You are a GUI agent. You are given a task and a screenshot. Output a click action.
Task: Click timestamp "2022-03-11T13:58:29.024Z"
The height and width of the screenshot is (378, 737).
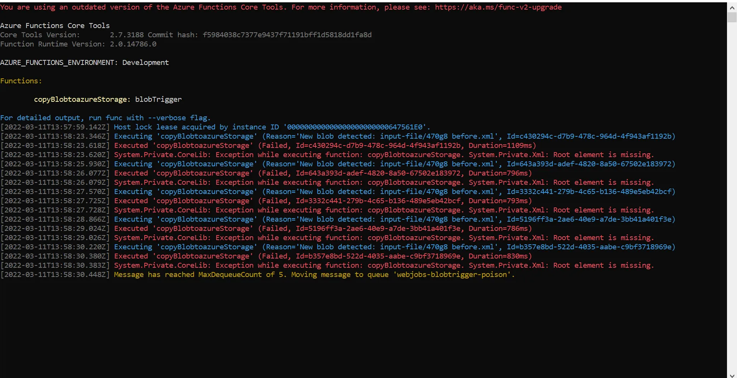point(55,229)
